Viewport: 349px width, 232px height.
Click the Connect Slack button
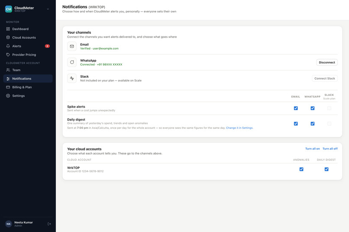point(324,78)
